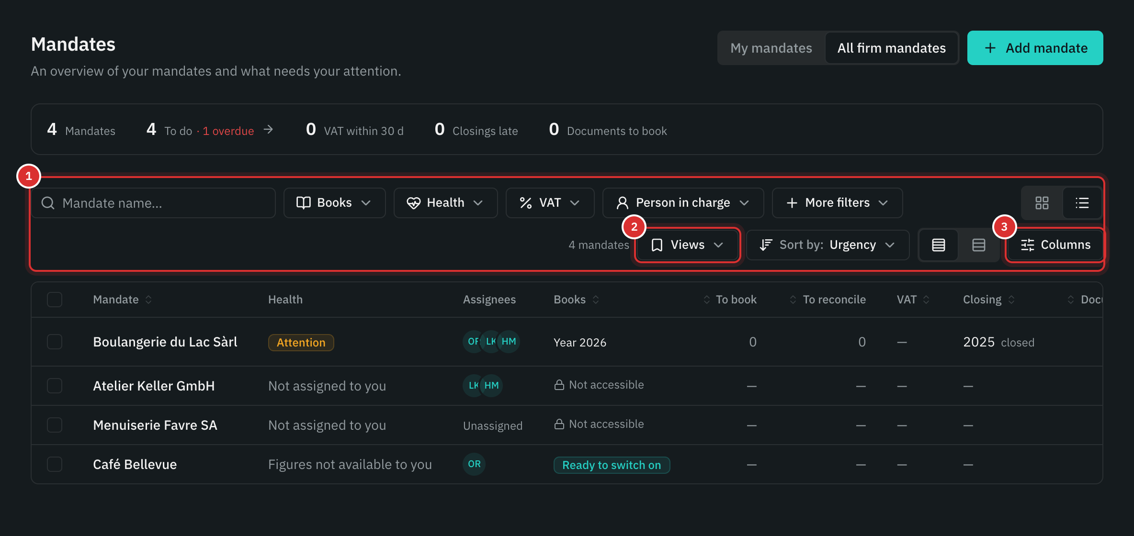Sort by VAT column arrows
This screenshot has height=536, width=1134.
pyautogui.click(x=926, y=300)
